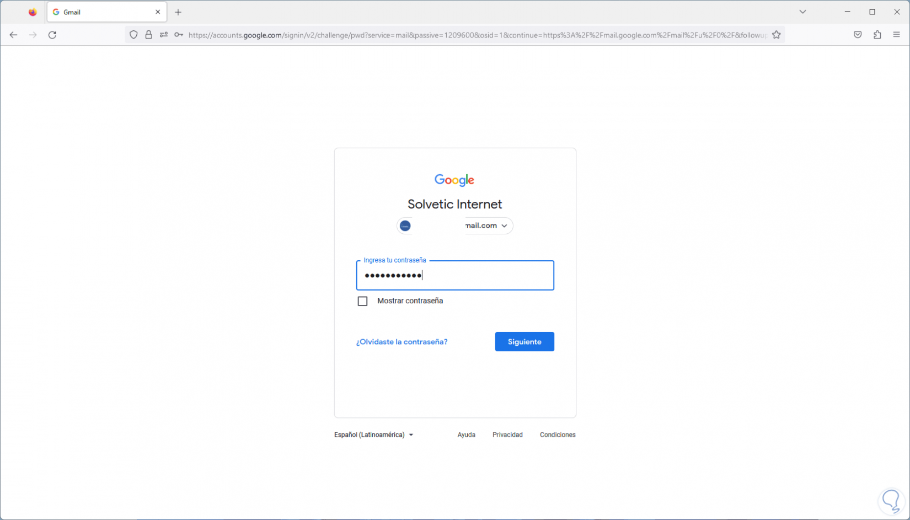Open the Privacidad footer link

pyautogui.click(x=507, y=435)
